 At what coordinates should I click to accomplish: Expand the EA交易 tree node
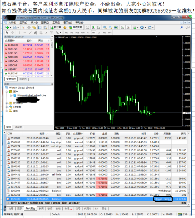(7, 107)
